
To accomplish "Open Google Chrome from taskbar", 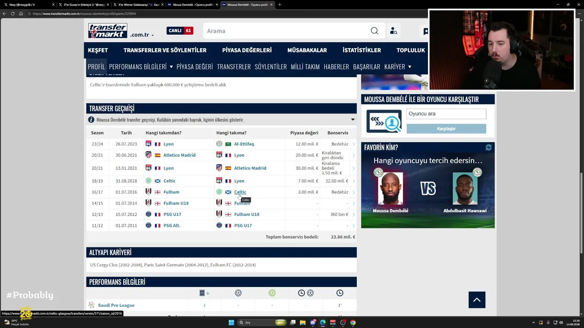I will click(353, 323).
